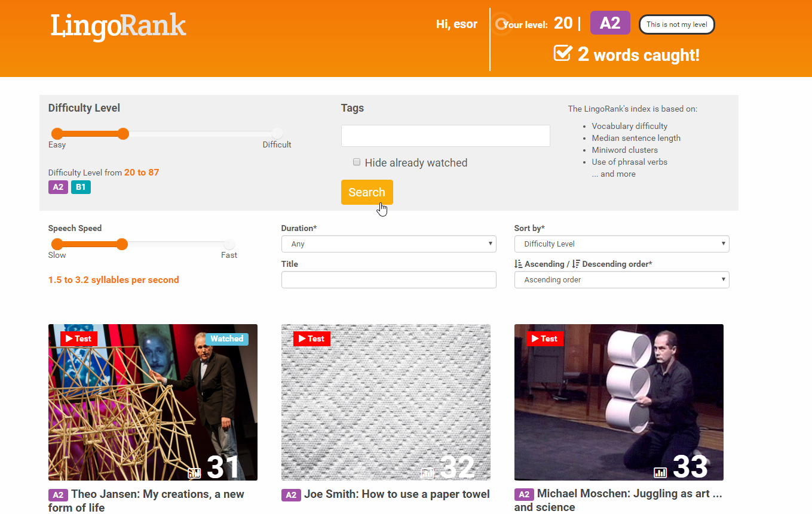Open the Sort by dropdown
The height and width of the screenshot is (514, 812).
(x=621, y=244)
